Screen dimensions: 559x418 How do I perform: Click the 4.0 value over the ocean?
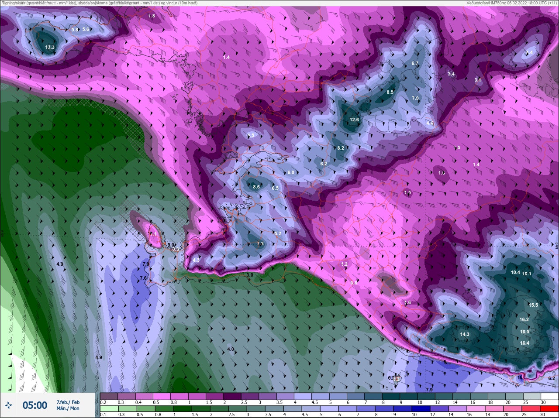pos(231,349)
